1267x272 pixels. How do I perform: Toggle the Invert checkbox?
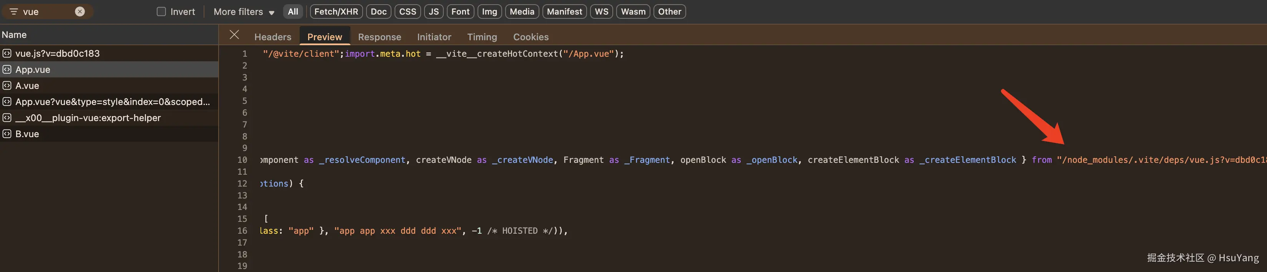coord(161,12)
